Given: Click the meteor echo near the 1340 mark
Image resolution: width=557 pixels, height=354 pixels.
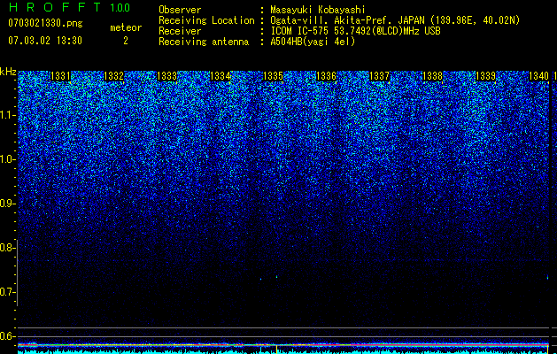Looking at the screenshot, I should tap(548, 277).
